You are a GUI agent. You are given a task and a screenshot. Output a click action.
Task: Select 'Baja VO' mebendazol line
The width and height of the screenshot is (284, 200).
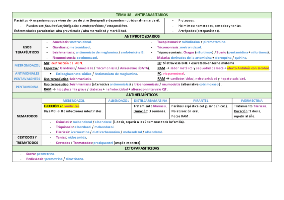pos(73,111)
